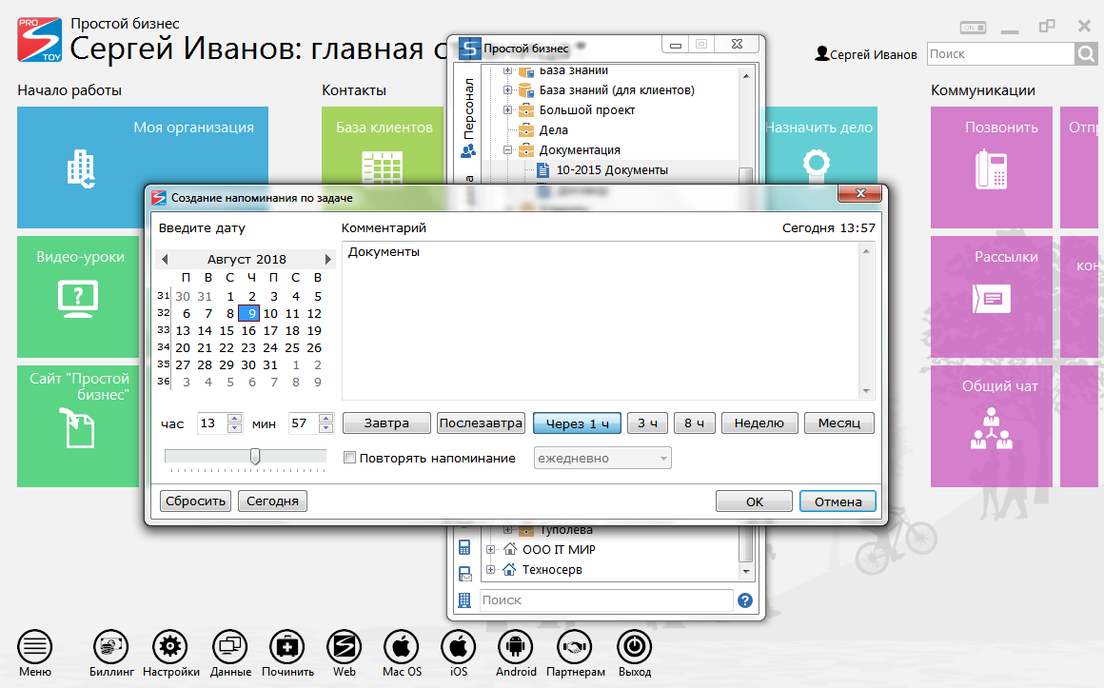Expand the Техносерв tree node
The width and height of the screenshot is (1104, 688).
coord(491,569)
